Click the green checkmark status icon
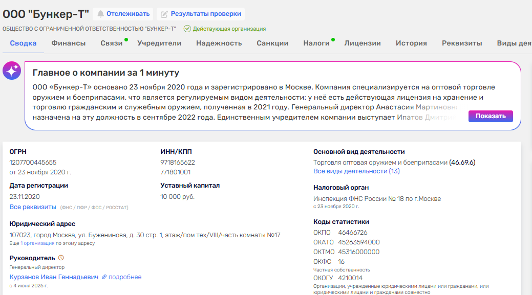532x295 pixels. 187,29
